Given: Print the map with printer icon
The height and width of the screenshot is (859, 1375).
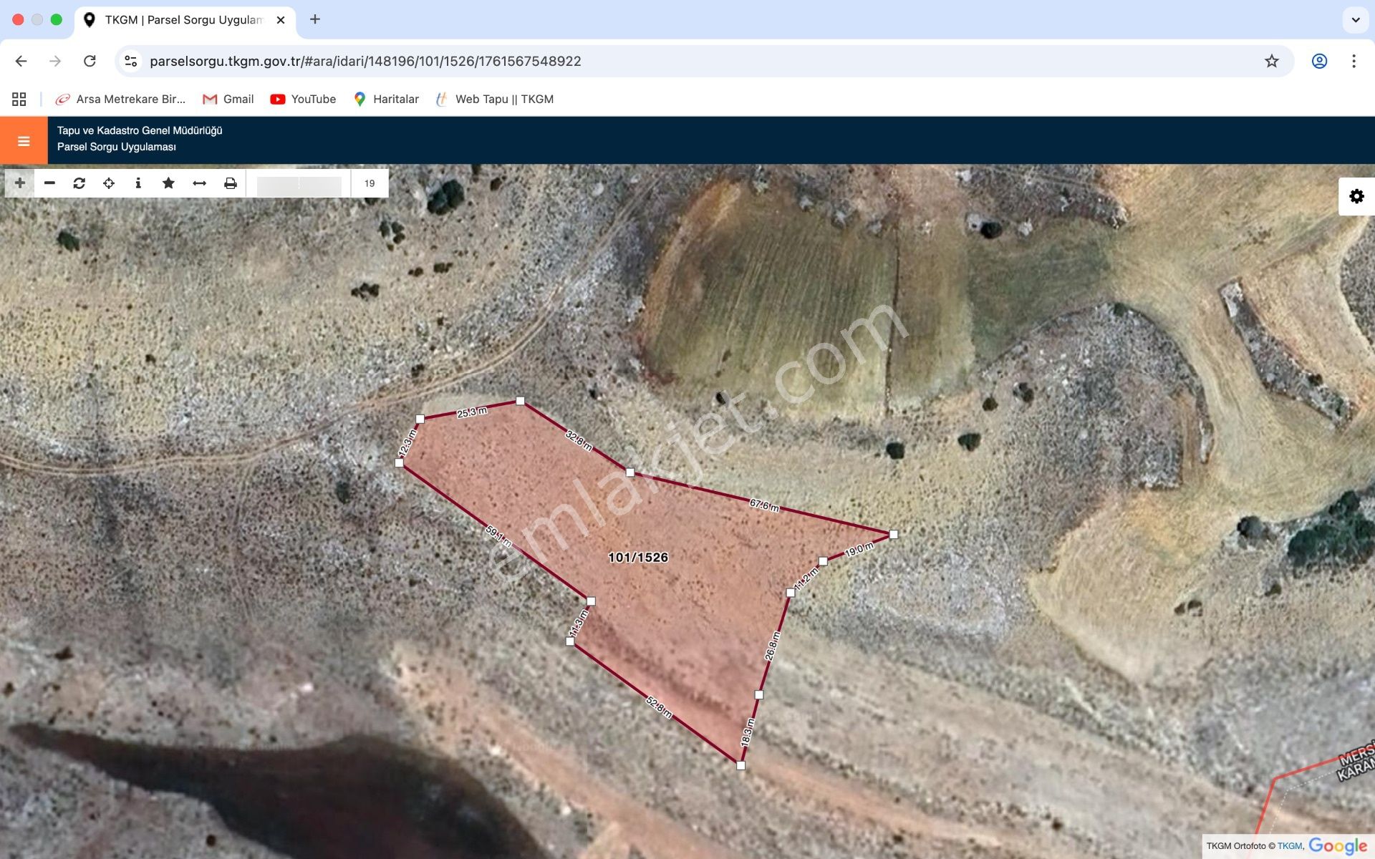Looking at the screenshot, I should pyautogui.click(x=230, y=183).
